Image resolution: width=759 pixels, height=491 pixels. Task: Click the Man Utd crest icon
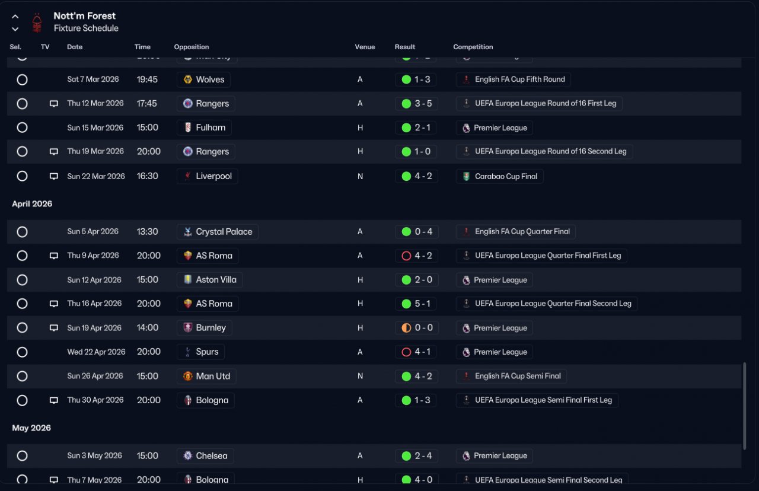[188, 376]
